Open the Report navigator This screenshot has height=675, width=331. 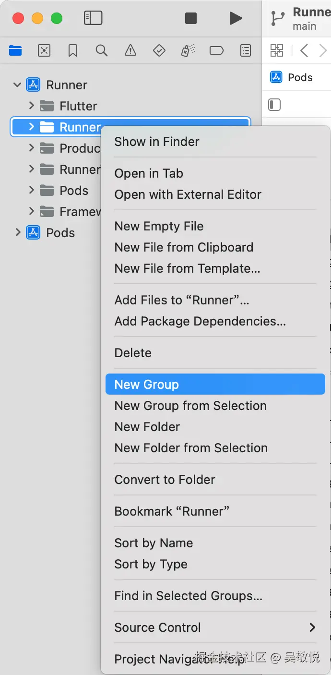pyautogui.click(x=245, y=50)
